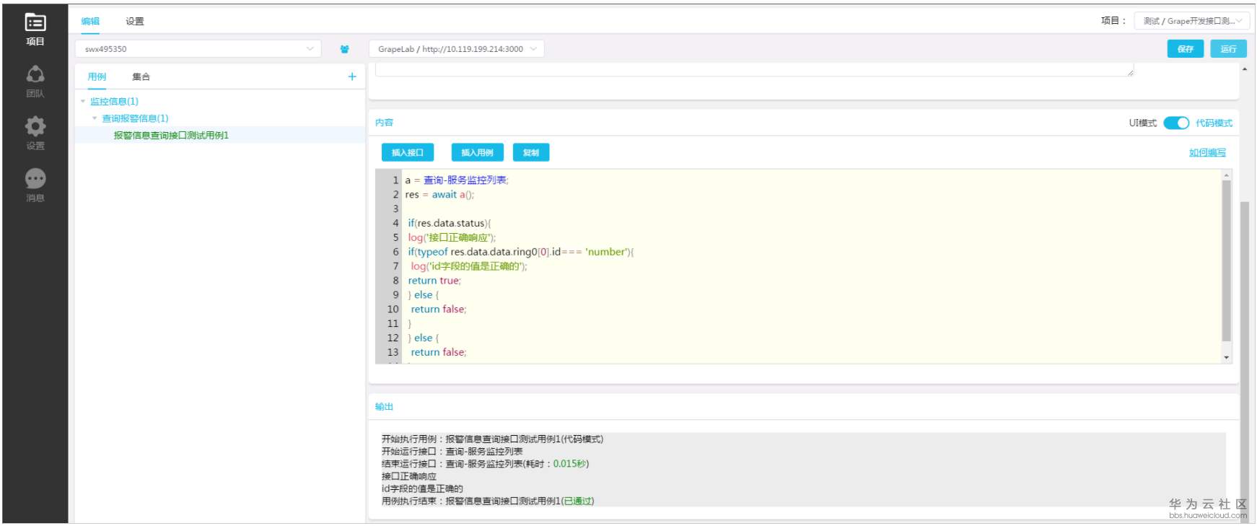Click code line 2 'res = await a();'
The height and width of the screenshot is (526, 1257).
(x=439, y=195)
